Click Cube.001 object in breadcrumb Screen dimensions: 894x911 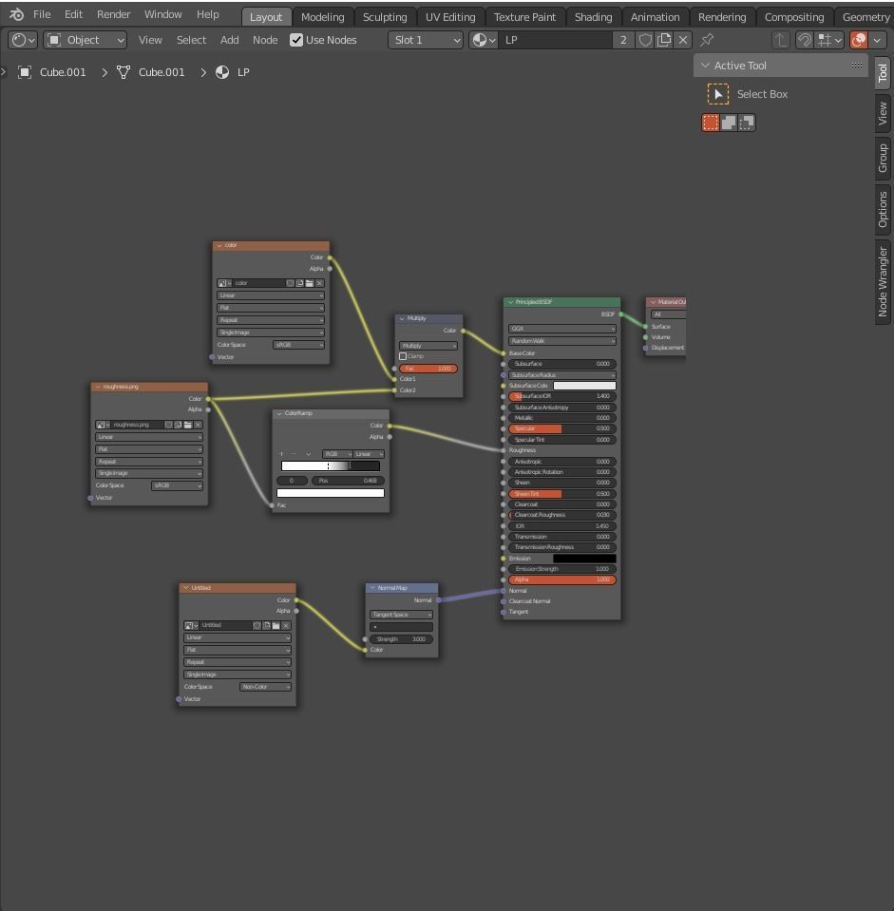tap(62, 72)
